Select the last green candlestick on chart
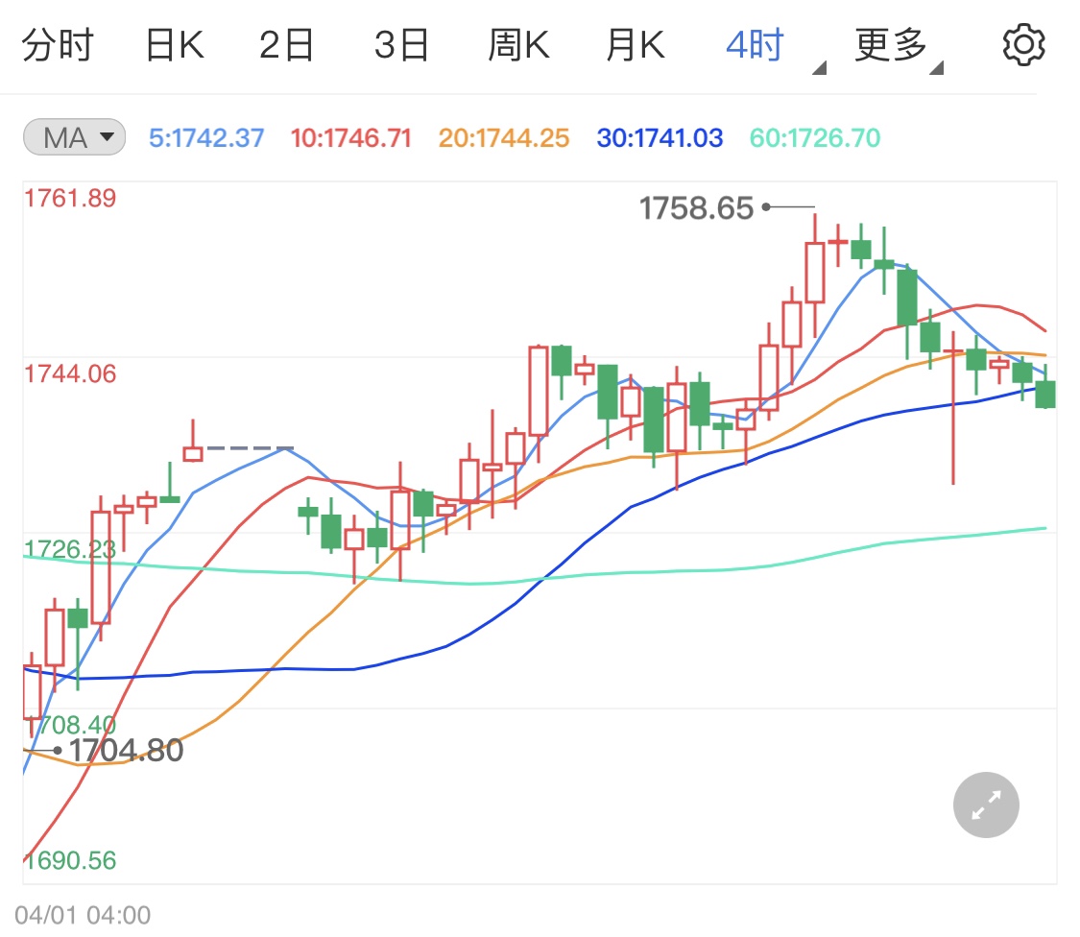Image resolution: width=1080 pixels, height=937 pixels. [x=1045, y=394]
